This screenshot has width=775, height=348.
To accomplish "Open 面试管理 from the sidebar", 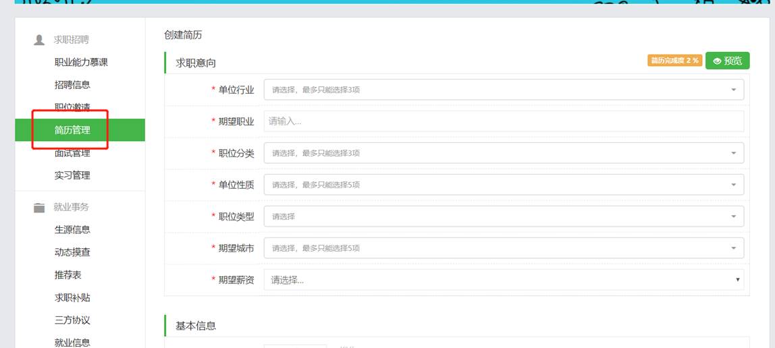I will [72, 153].
